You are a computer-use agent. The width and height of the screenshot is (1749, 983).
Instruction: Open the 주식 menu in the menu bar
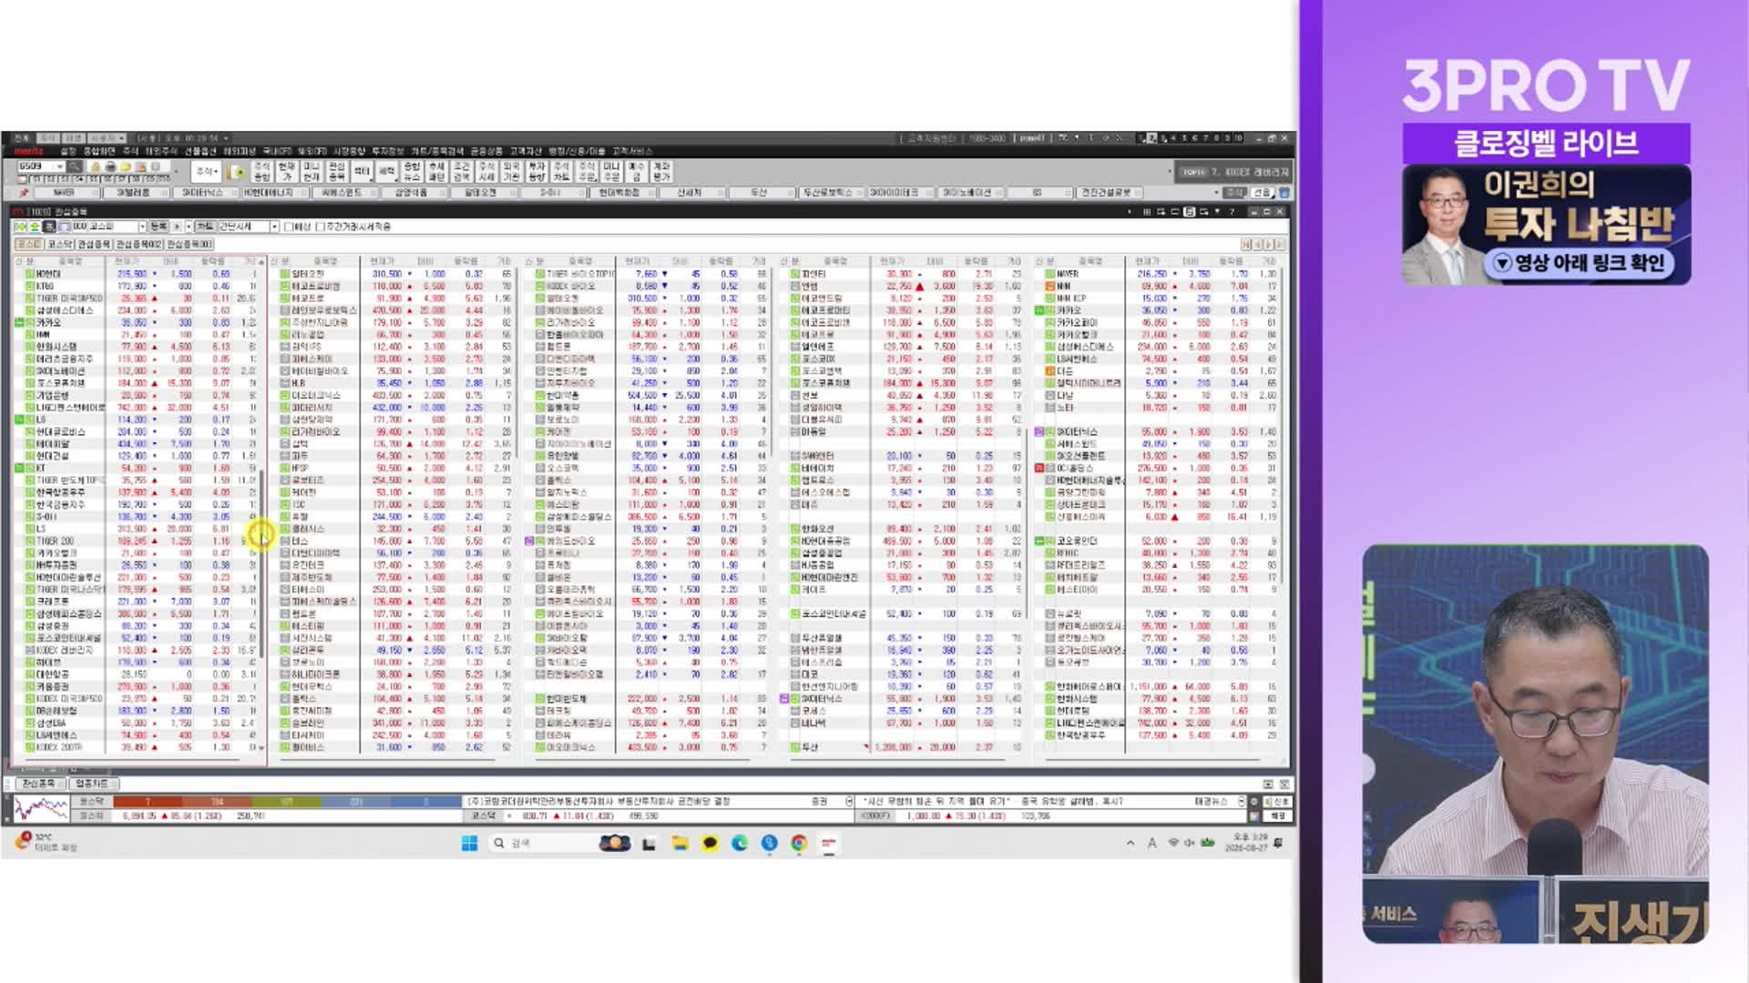(x=130, y=151)
